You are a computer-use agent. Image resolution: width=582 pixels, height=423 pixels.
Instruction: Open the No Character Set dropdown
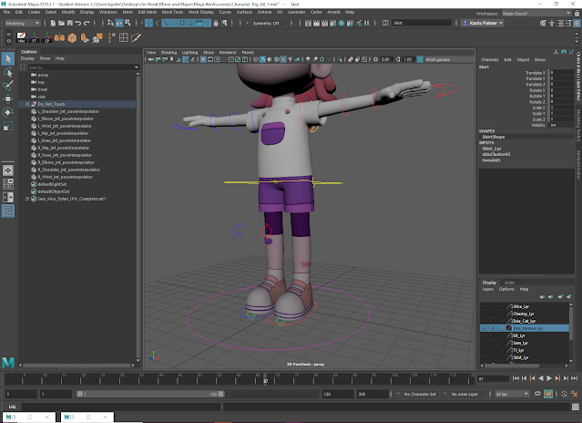coord(420,394)
